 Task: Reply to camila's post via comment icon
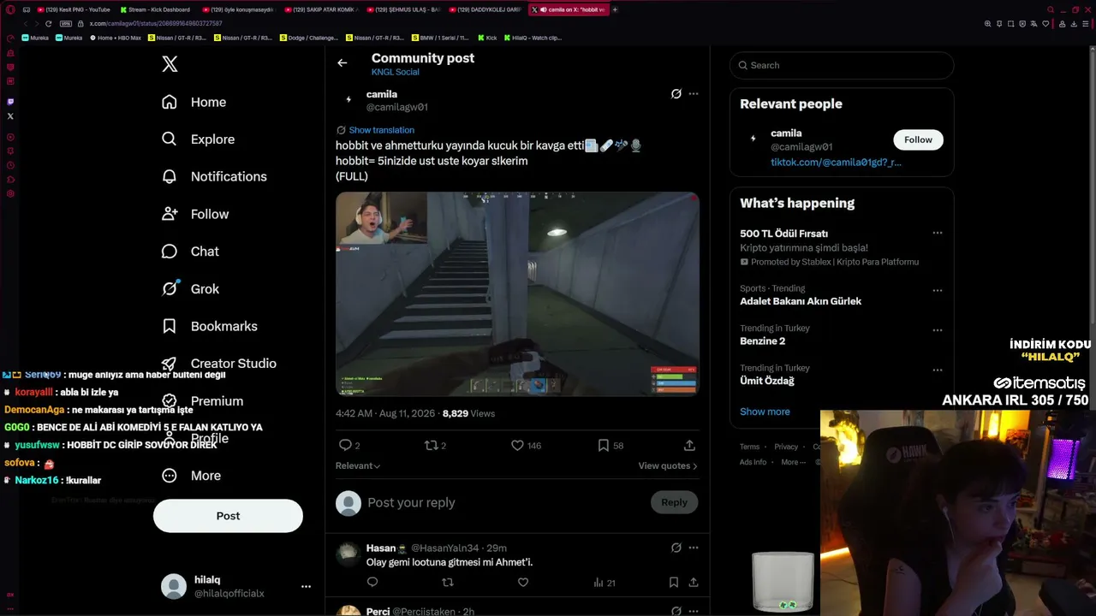tap(345, 445)
